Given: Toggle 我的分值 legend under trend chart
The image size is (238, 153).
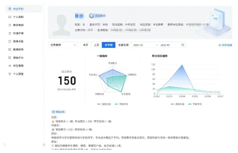Looking at the screenshot, I should coord(178,104).
